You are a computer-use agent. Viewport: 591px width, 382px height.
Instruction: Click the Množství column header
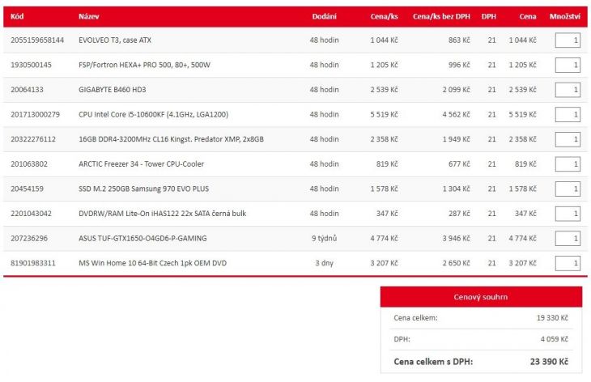pyautogui.click(x=564, y=16)
